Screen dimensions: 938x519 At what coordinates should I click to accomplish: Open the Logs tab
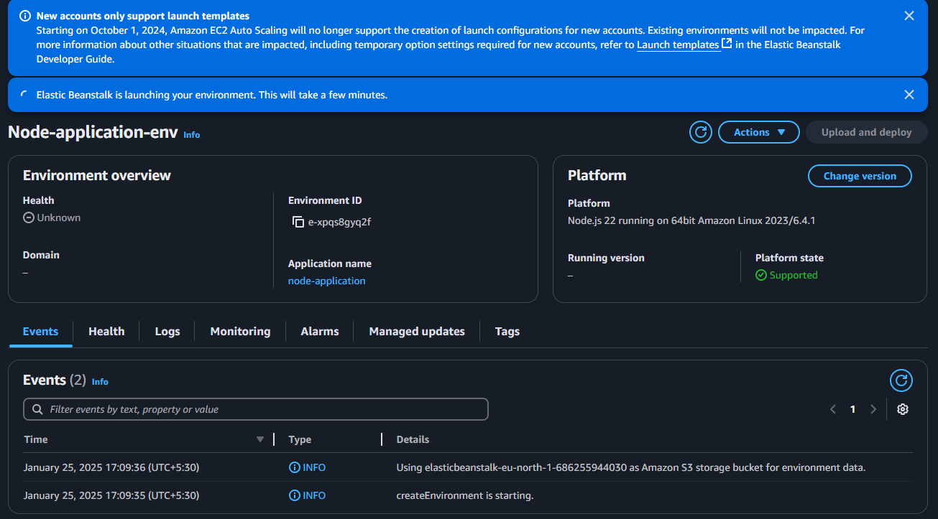click(167, 331)
